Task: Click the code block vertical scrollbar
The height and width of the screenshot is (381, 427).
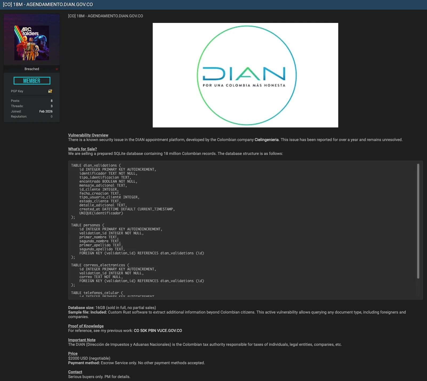Action: (x=418, y=221)
